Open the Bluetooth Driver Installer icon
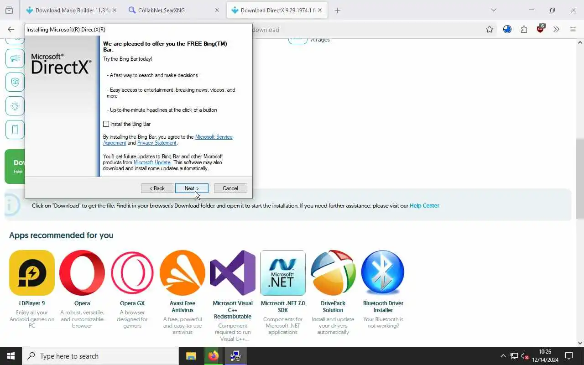Screen dimensions: 584x365 [383, 273]
